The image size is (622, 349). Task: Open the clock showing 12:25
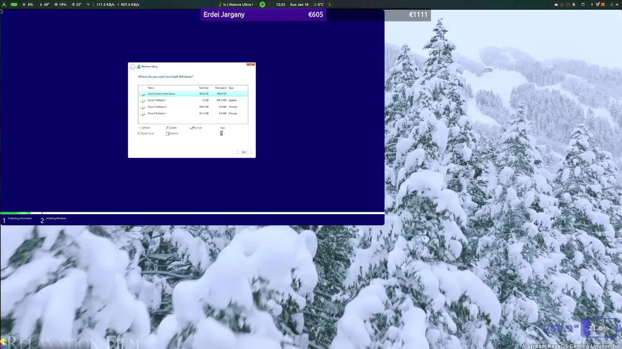click(280, 4)
